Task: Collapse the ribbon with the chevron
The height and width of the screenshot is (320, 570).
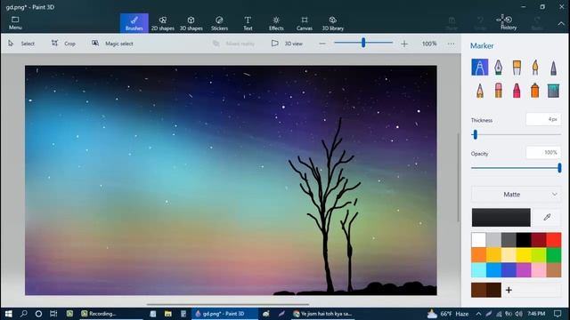Action: click(561, 23)
